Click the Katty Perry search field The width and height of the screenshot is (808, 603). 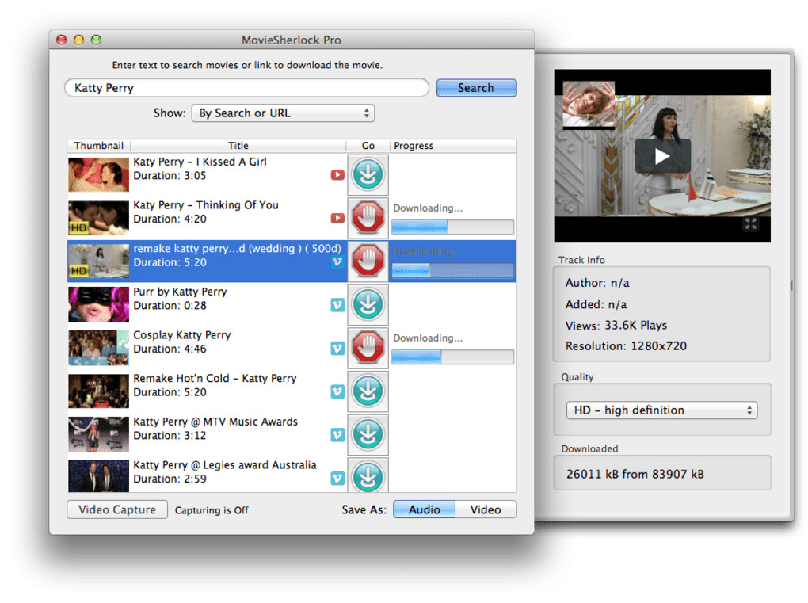(246, 88)
